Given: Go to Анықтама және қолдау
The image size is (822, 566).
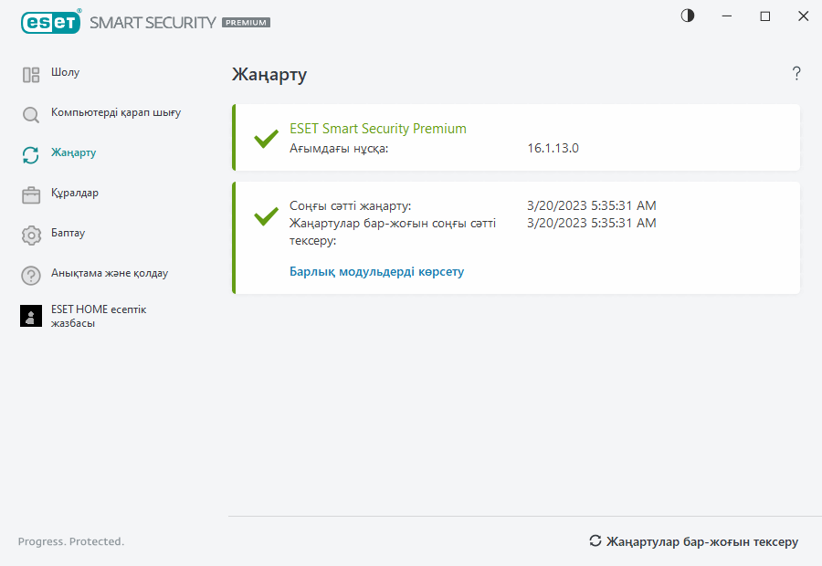Looking at the screenshot, I should (x=110, y=273).
